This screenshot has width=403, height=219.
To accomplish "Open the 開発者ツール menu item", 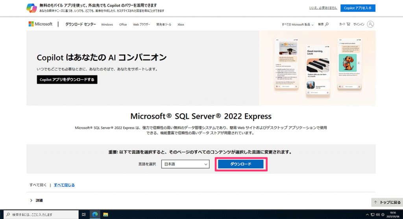I will tap(164, 25).
